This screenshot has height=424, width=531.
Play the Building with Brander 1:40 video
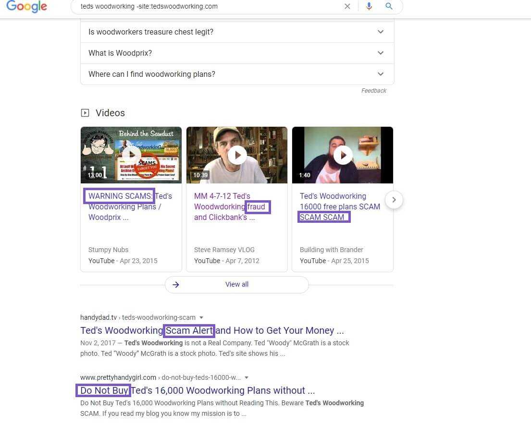[x=342, y=155]
